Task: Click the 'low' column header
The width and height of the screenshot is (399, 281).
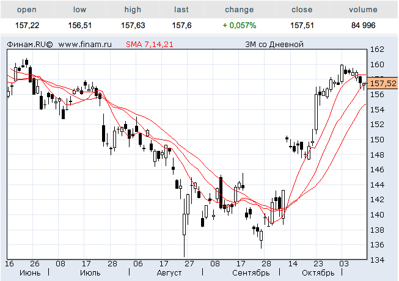Action: click(x=79, y=10)
